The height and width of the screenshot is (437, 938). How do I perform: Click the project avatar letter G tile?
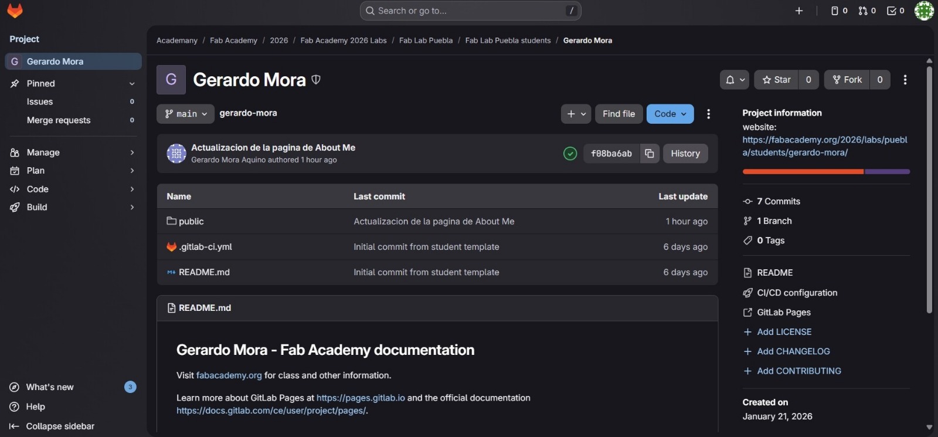pos(171,80)
